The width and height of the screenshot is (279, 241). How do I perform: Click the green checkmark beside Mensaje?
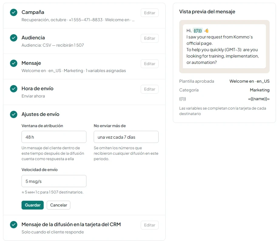tap(14, 63)
